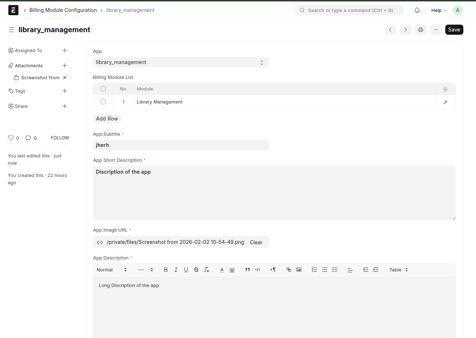
Task: Open the notifications bell
Action: (x=417, y=10)
